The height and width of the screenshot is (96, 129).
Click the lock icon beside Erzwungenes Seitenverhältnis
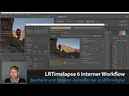(103, 41)
